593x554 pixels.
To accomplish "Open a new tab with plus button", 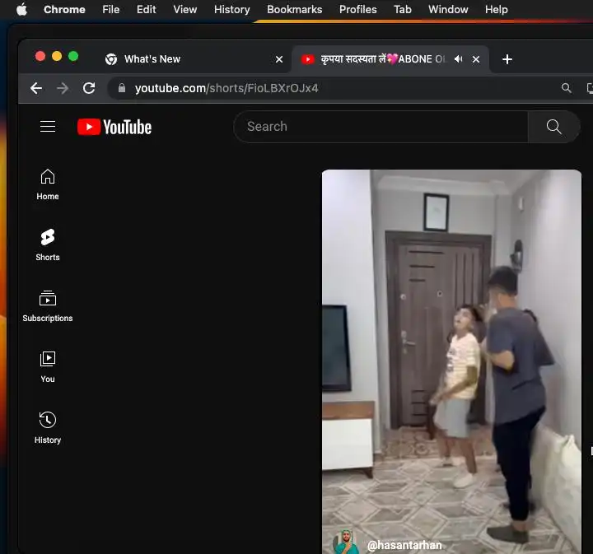I will pyautogui.click(x=507, y=59).
